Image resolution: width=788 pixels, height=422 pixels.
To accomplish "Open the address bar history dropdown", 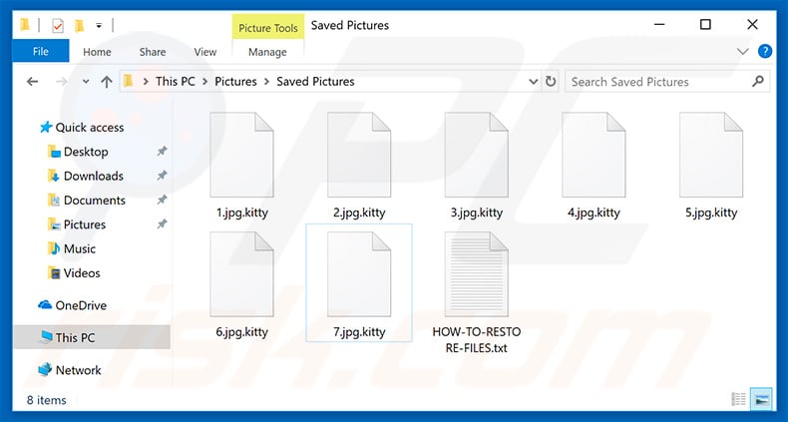I will point(534,82).
